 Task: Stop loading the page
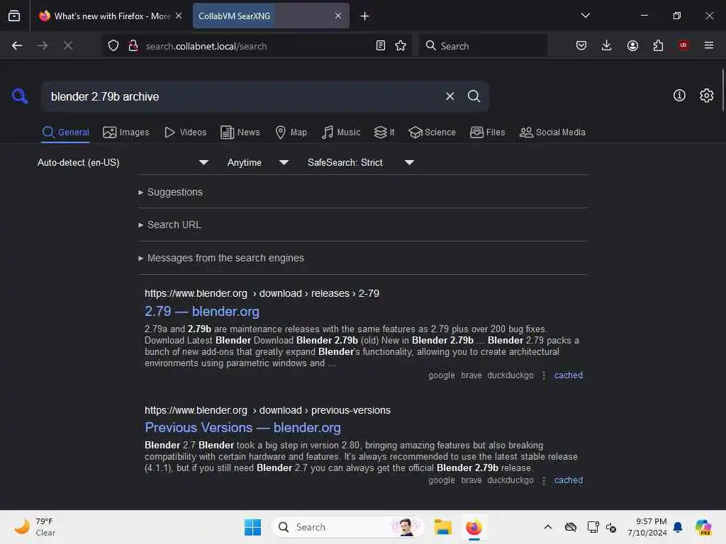pos(68,45)
